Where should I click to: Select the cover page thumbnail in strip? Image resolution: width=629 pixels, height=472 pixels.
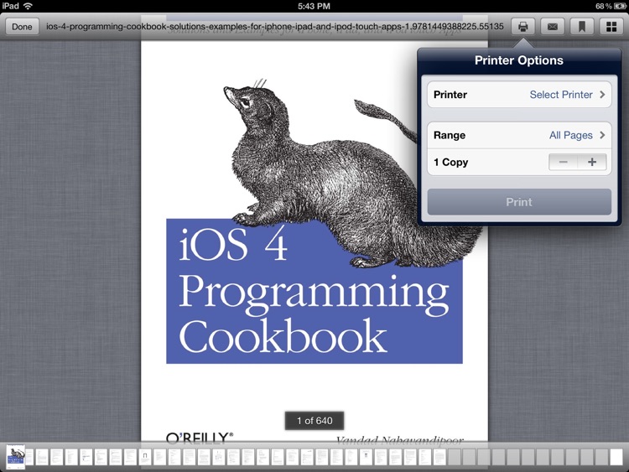click(16, 457)
